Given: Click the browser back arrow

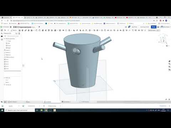Looking at the screenshot, I should (2, 21).
